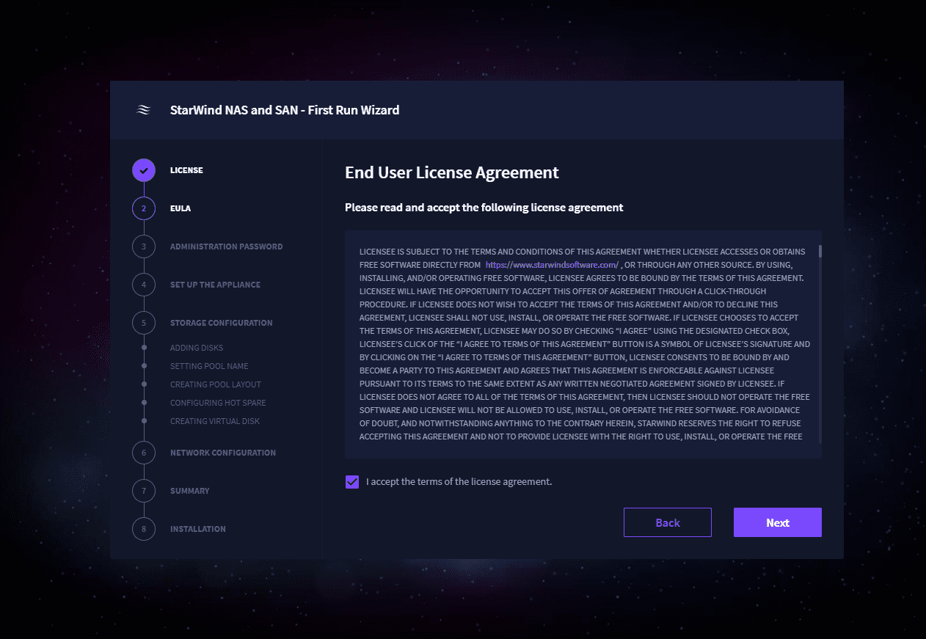Select NETWORK CONFIGURATION step label
926x639 pixels.
coord(223,453)
